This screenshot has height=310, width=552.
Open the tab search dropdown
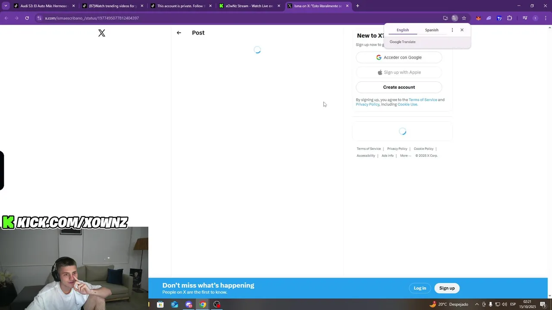pyautogui.click(x=6, y=6)
